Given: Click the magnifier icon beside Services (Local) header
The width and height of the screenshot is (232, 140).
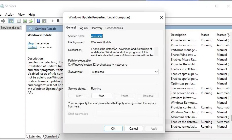Looking at the screenshot, I should tap(31, 29).
